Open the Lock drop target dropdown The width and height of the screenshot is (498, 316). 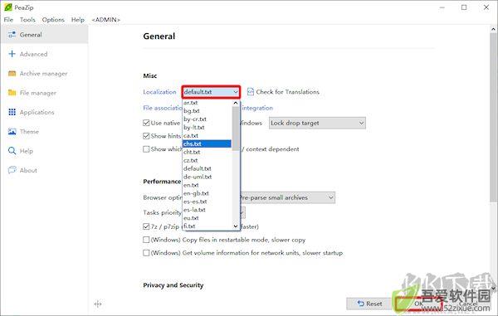point(317,123)
